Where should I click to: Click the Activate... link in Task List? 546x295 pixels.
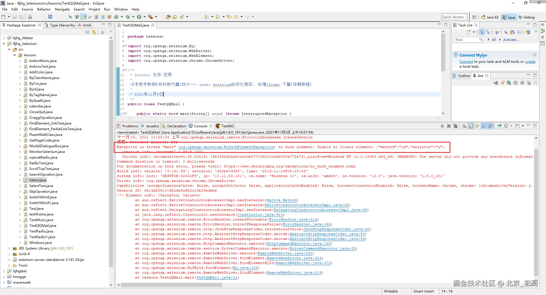tap(511, 40)
